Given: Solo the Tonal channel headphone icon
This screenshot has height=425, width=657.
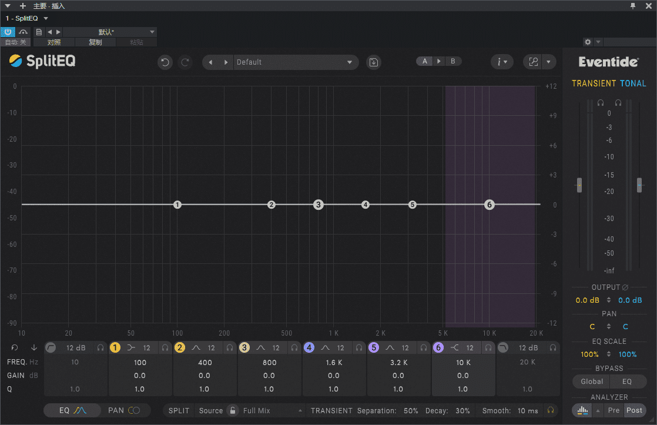Looking at the screenshot, I should coord(618,103).
